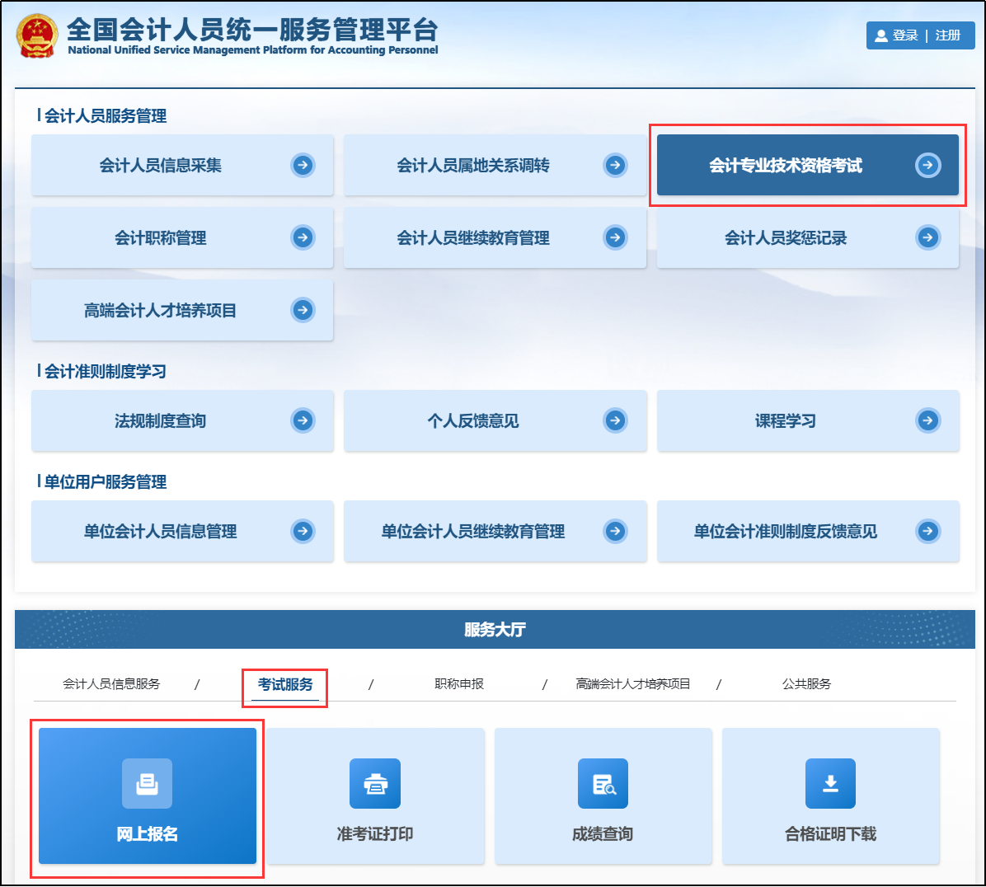Screen dimensions: 986x887
Task: Click the arrow icon on 会计人员奖惩记录
Action: (x=928, y=237)
